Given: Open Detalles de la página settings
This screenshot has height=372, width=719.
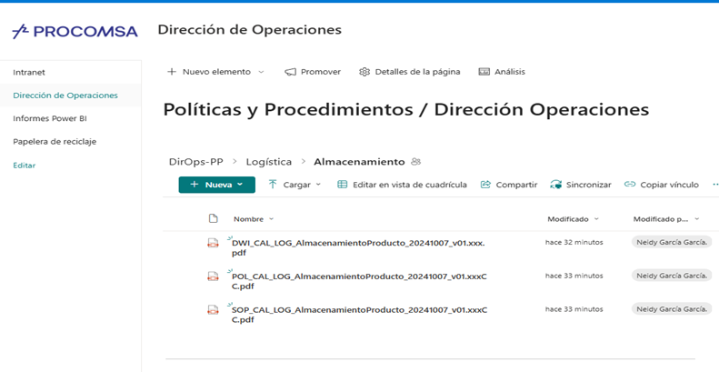Looking at the screenshot, I should (x=409, y=72).
